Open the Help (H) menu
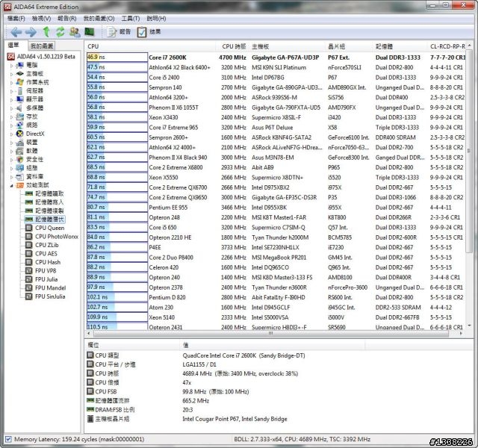Screen dimensions: 478x448 tap(156, 19)
